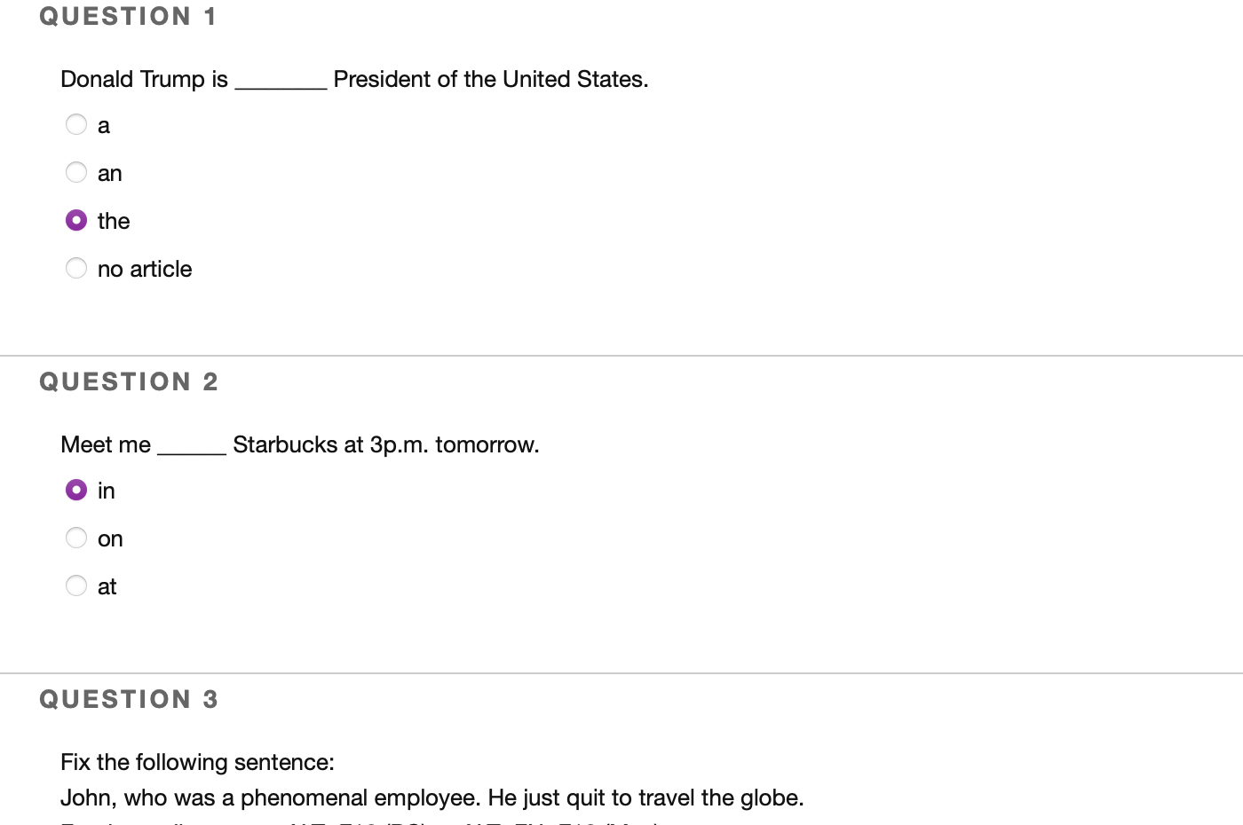Select the "on" option in Question 2
1243x825 pixels.
coord(76,538)
